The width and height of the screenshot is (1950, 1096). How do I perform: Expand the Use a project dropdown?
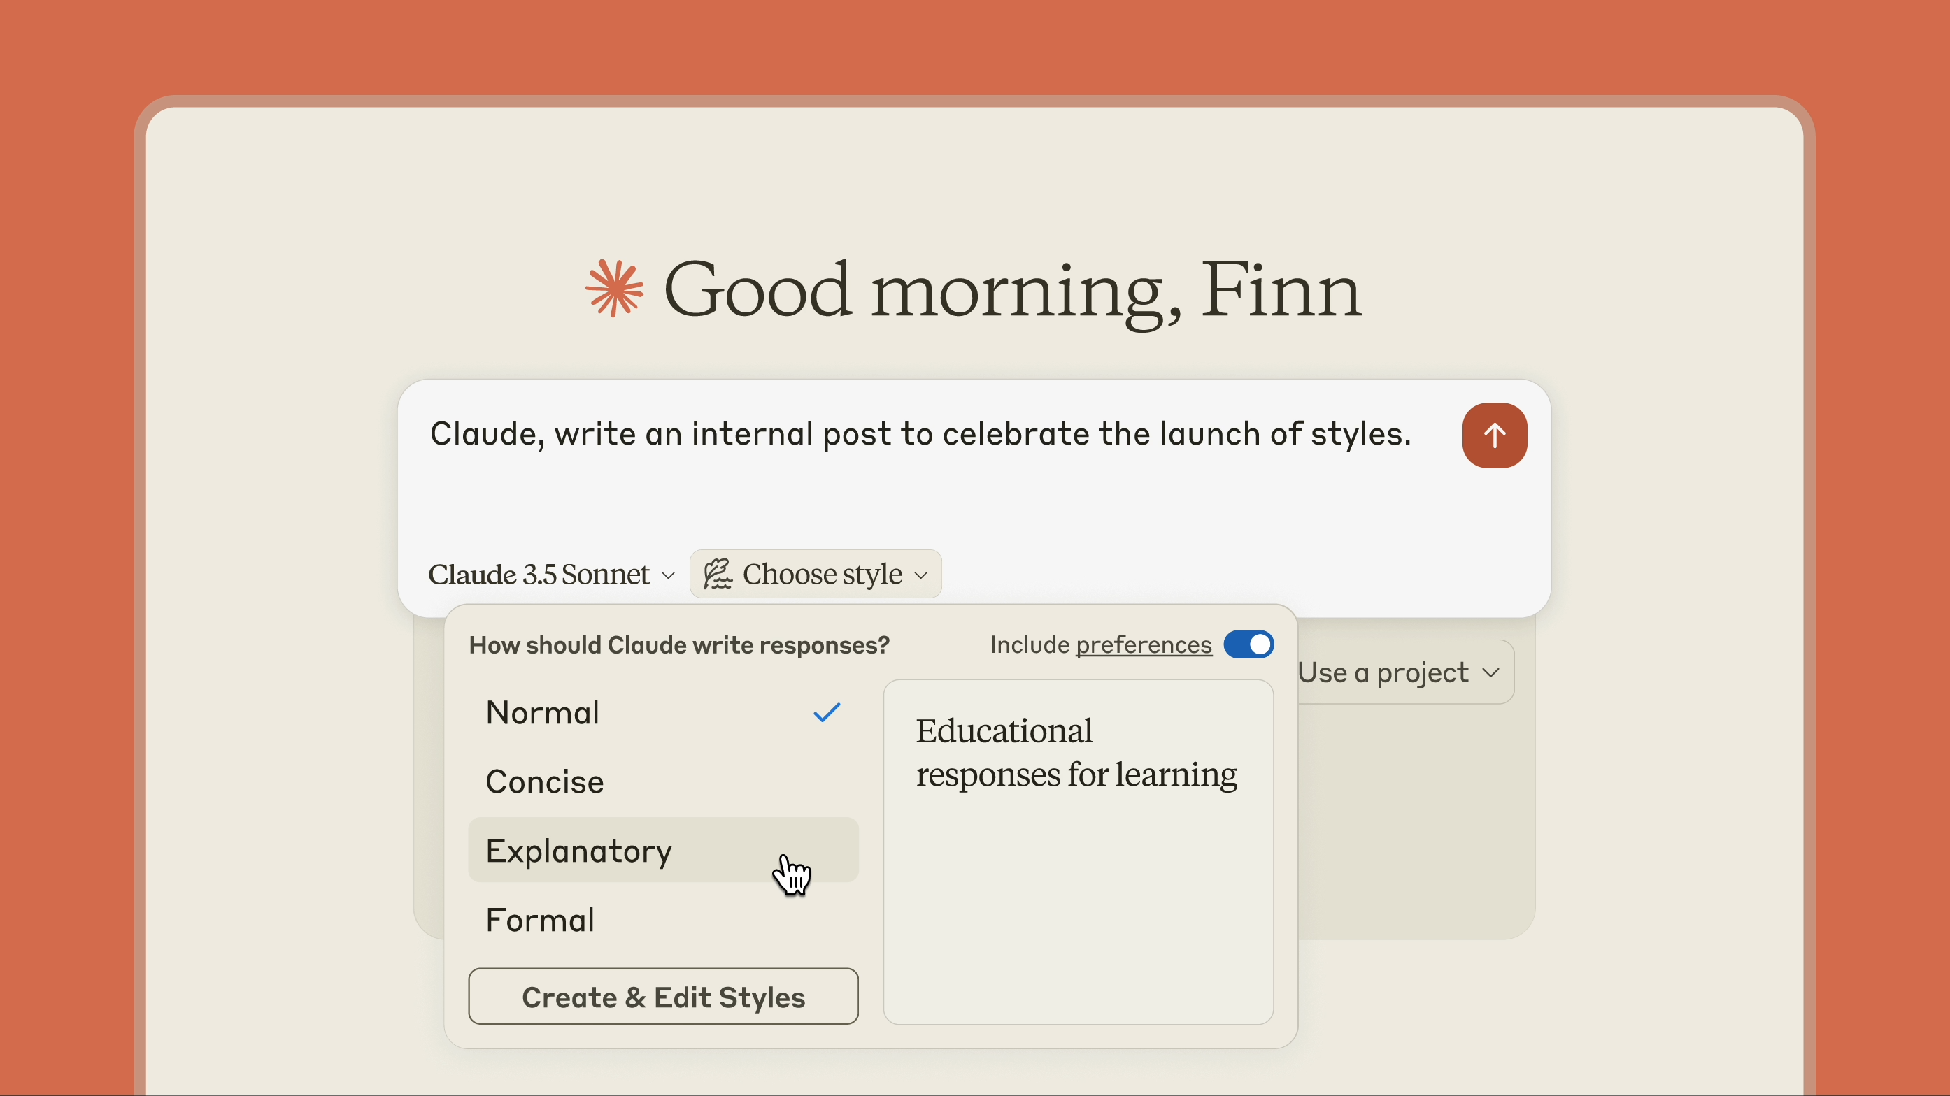1393,672
